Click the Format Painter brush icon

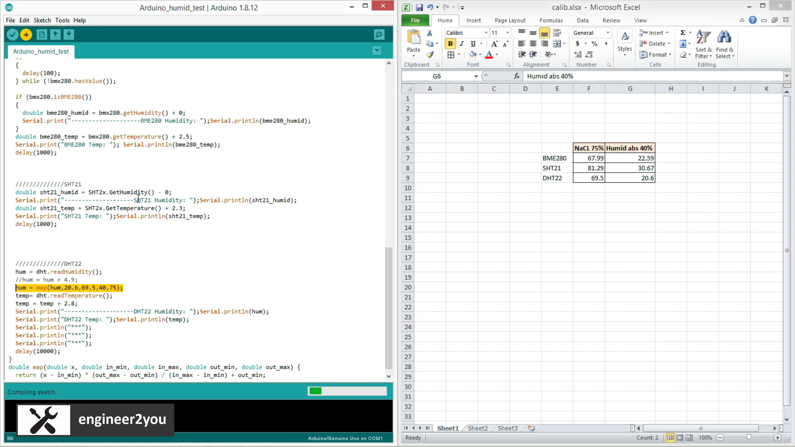click(430, 55)
